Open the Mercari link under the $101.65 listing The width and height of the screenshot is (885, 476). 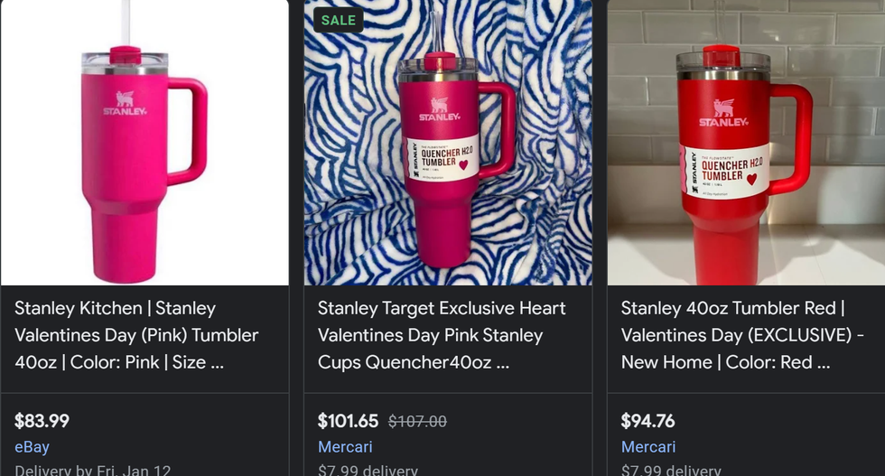pos(345,447)
